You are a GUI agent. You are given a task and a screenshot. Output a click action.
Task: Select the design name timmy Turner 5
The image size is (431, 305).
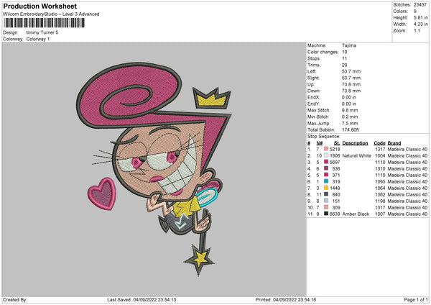point(42,32)
